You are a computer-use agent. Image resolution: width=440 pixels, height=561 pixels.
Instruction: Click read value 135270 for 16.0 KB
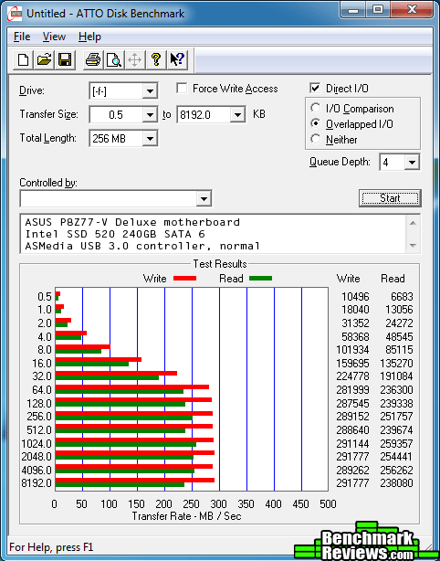click(396, 363)
